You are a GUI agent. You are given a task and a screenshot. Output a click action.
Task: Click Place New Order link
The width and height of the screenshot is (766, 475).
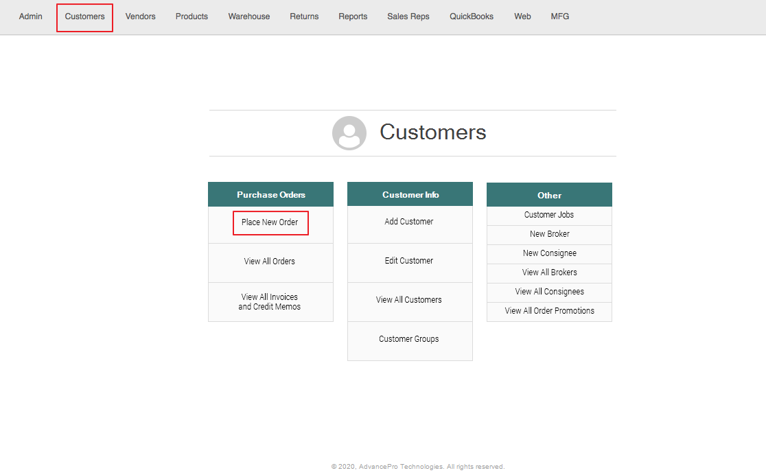pyautogui.click(x=270, y=222)
